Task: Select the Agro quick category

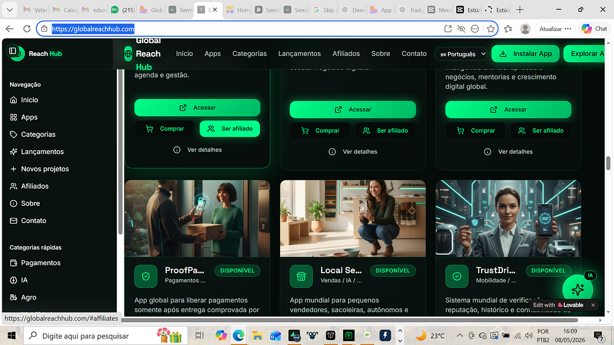Action: click(x=23, y=297)
